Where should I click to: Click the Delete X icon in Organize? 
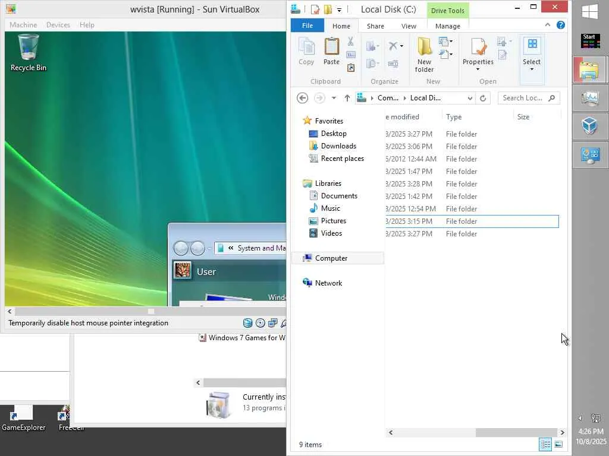pyautogui.click(x=393, y=46)
